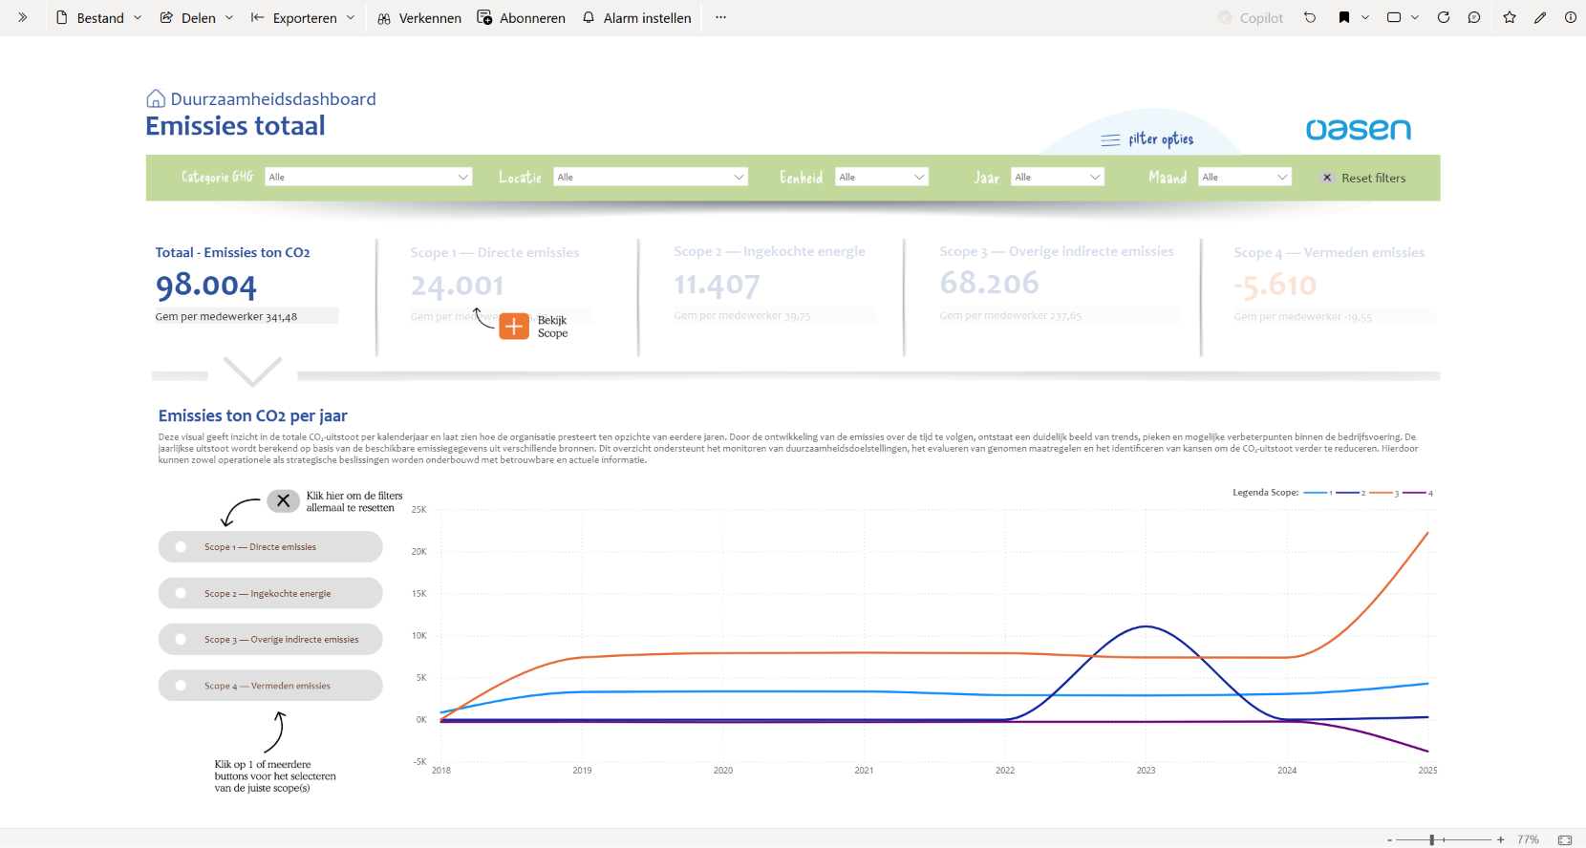Click Abonneren subscribe button

coord(522,17)
